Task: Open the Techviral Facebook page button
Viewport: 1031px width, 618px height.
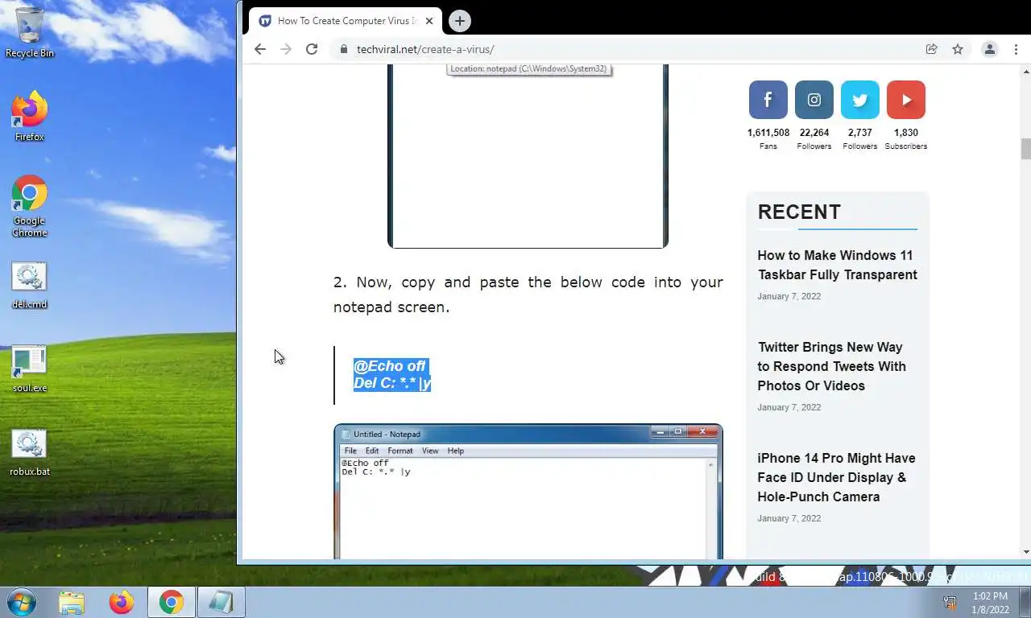Action: point(768,100)
